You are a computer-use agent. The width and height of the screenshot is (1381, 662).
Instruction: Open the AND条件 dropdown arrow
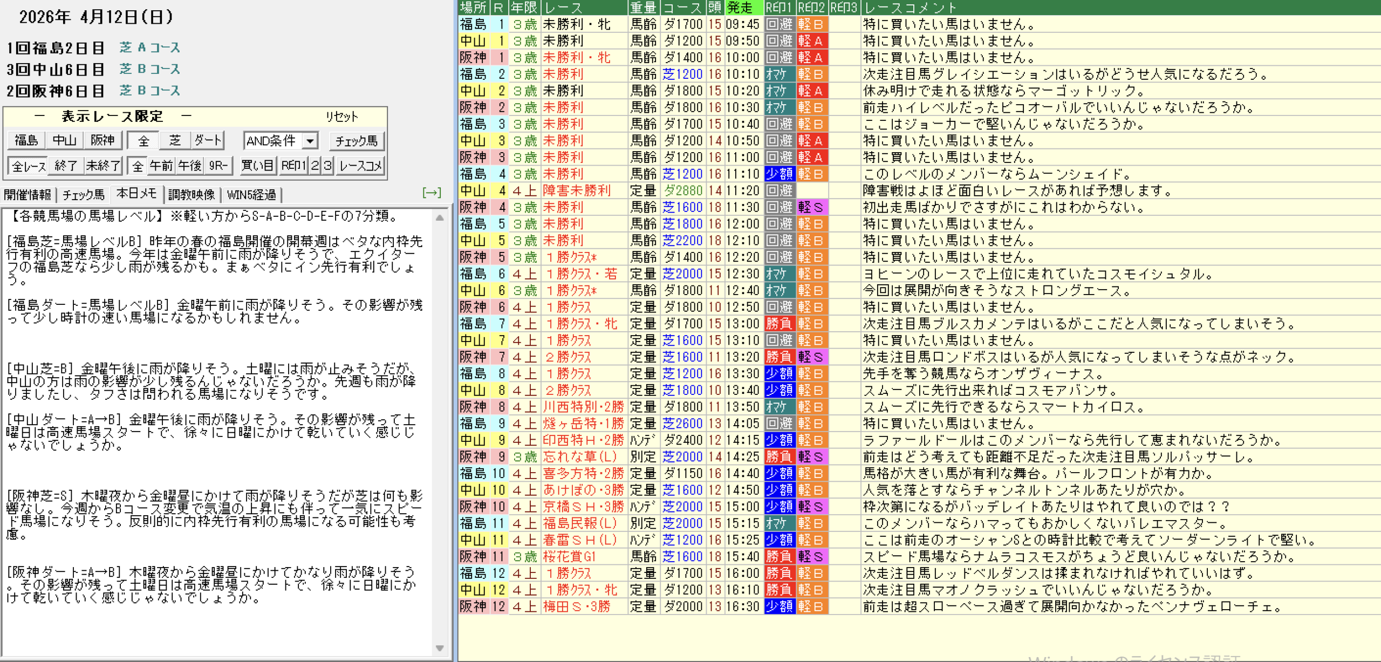[x=310, y=141]
